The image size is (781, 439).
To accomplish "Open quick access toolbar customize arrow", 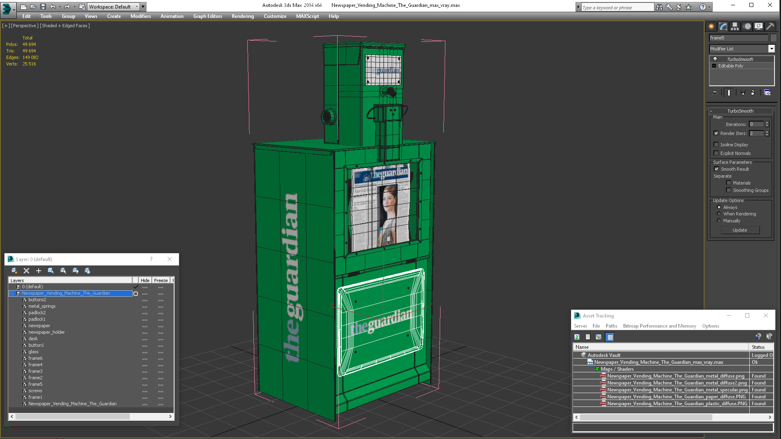I will tap(143, 7).
